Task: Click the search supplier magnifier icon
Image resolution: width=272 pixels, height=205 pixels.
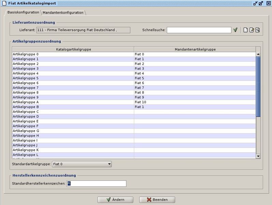Action: coord(258,30)
